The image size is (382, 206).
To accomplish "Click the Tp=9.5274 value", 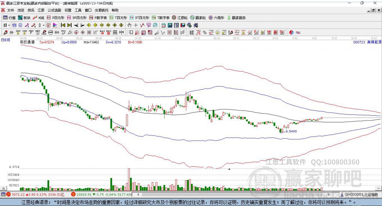I will click(47, 42).
